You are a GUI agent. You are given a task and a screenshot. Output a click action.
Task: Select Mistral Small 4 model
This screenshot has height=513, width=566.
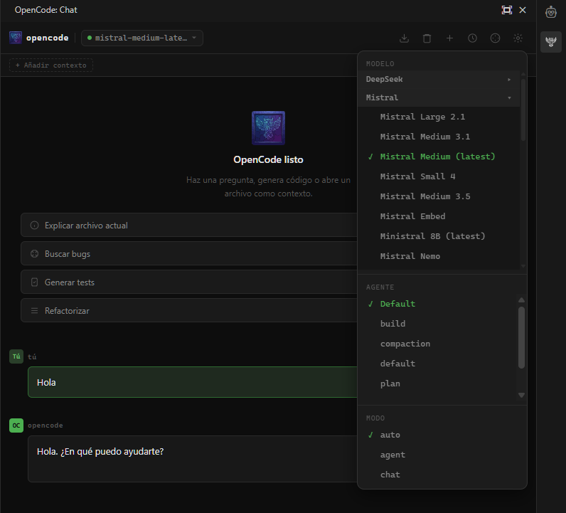click(x=439, y=176)
